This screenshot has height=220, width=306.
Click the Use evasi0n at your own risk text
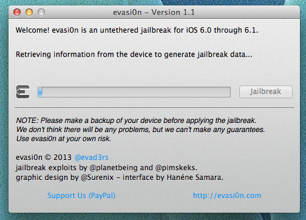[64, 139]
